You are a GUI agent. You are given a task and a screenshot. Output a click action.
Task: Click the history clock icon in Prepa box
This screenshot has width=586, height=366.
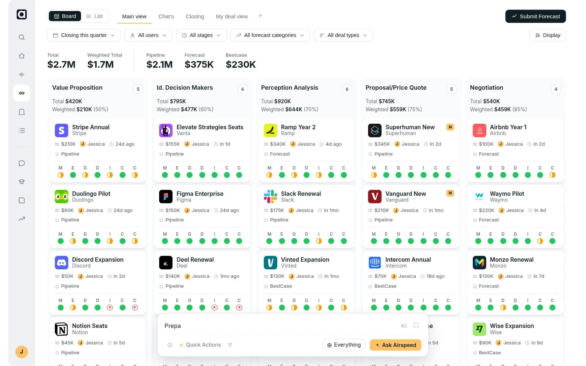pyautogui.click(x=170, y=345)
